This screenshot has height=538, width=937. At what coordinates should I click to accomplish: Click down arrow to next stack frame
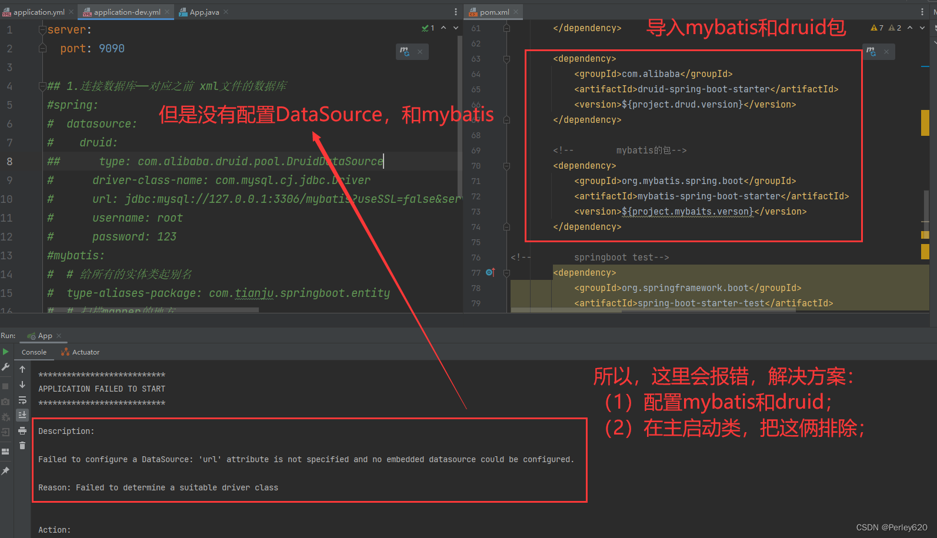22,385
